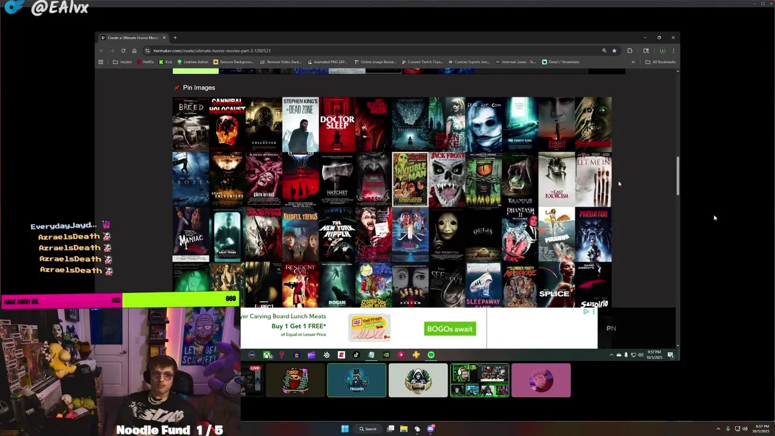
Task: Select the Let Me In poster
Action: [593, 179]
